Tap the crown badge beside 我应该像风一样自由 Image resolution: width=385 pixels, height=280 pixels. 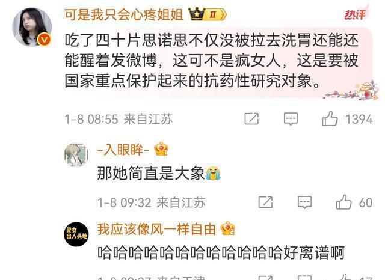[x=228, y=228]
